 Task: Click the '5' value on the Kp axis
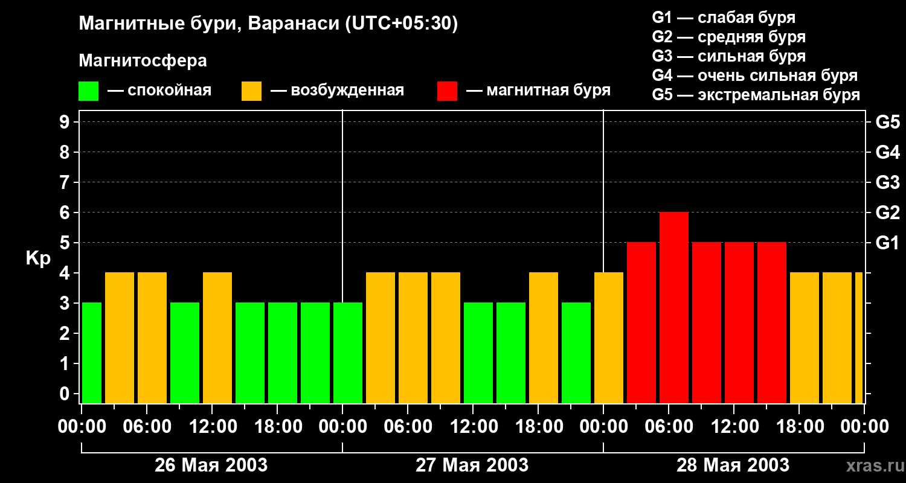[65, 243]
